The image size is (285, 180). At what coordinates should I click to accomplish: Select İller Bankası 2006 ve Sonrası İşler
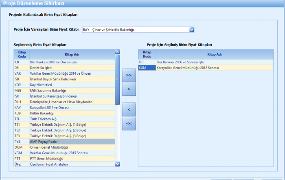tap(214, 62)
